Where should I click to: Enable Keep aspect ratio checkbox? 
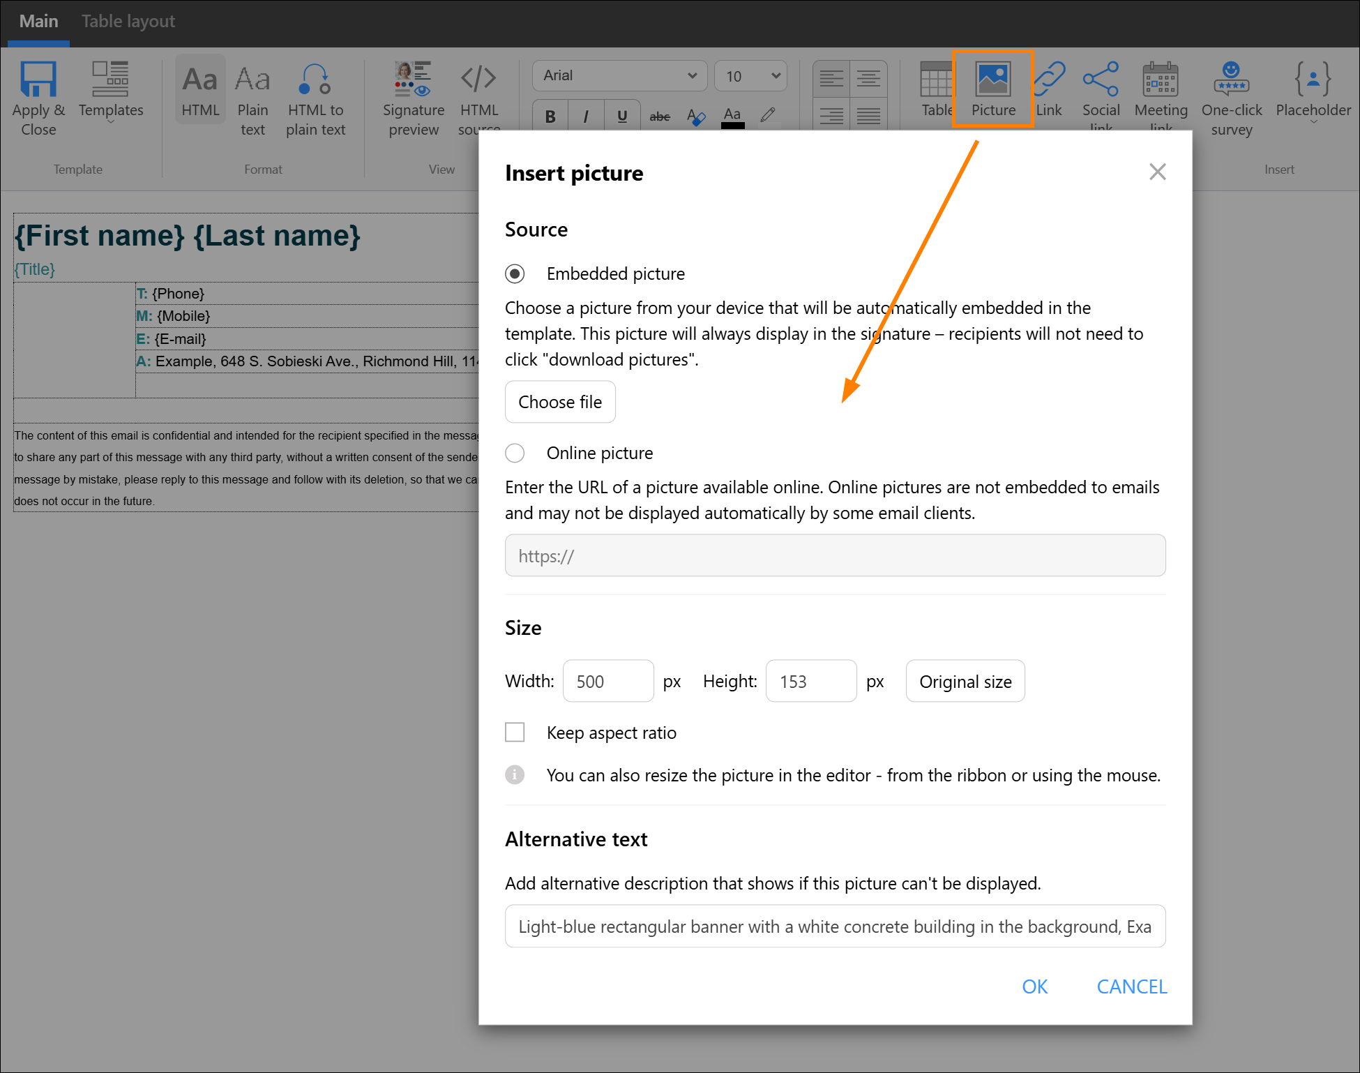pyautogui.click(x=515, y=733)
